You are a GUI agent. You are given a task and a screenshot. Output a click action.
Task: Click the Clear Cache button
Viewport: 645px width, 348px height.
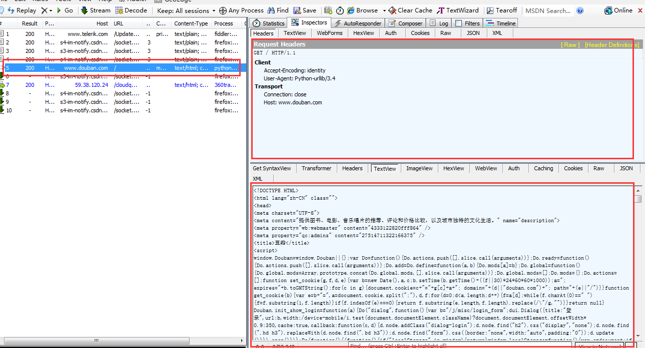(x=410, y=10)
